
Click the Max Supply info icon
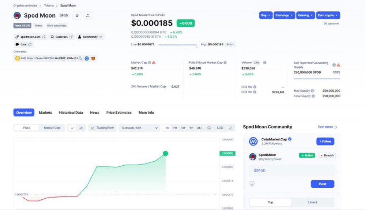(x=312, y=91)
